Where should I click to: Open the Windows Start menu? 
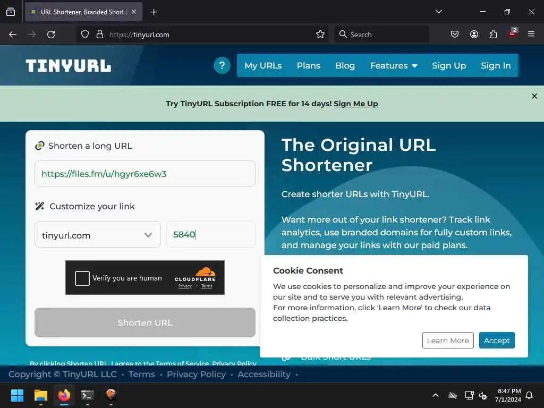17,395
